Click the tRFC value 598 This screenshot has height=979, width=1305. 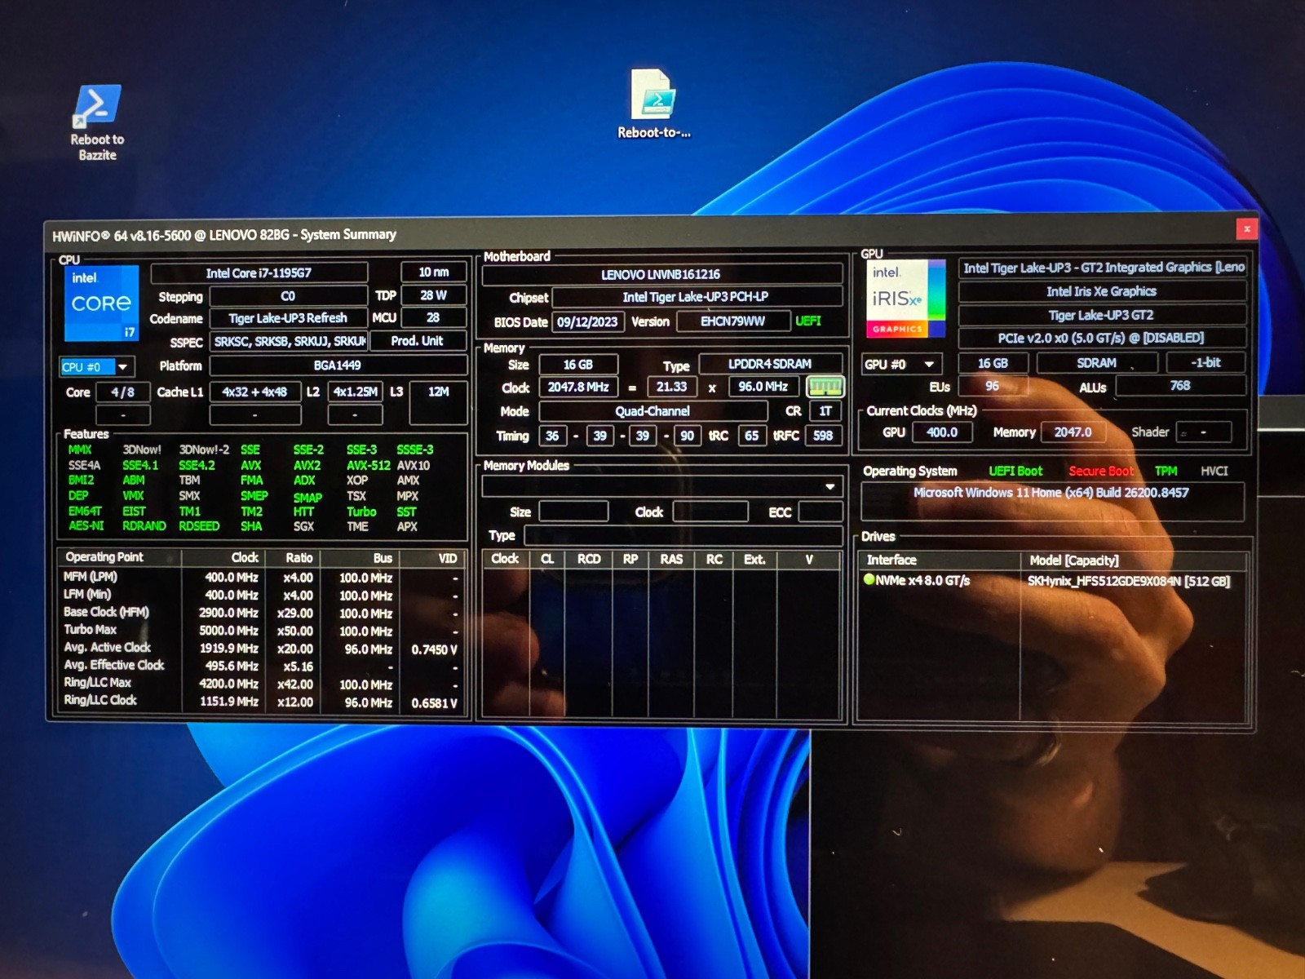coord(823,436)
